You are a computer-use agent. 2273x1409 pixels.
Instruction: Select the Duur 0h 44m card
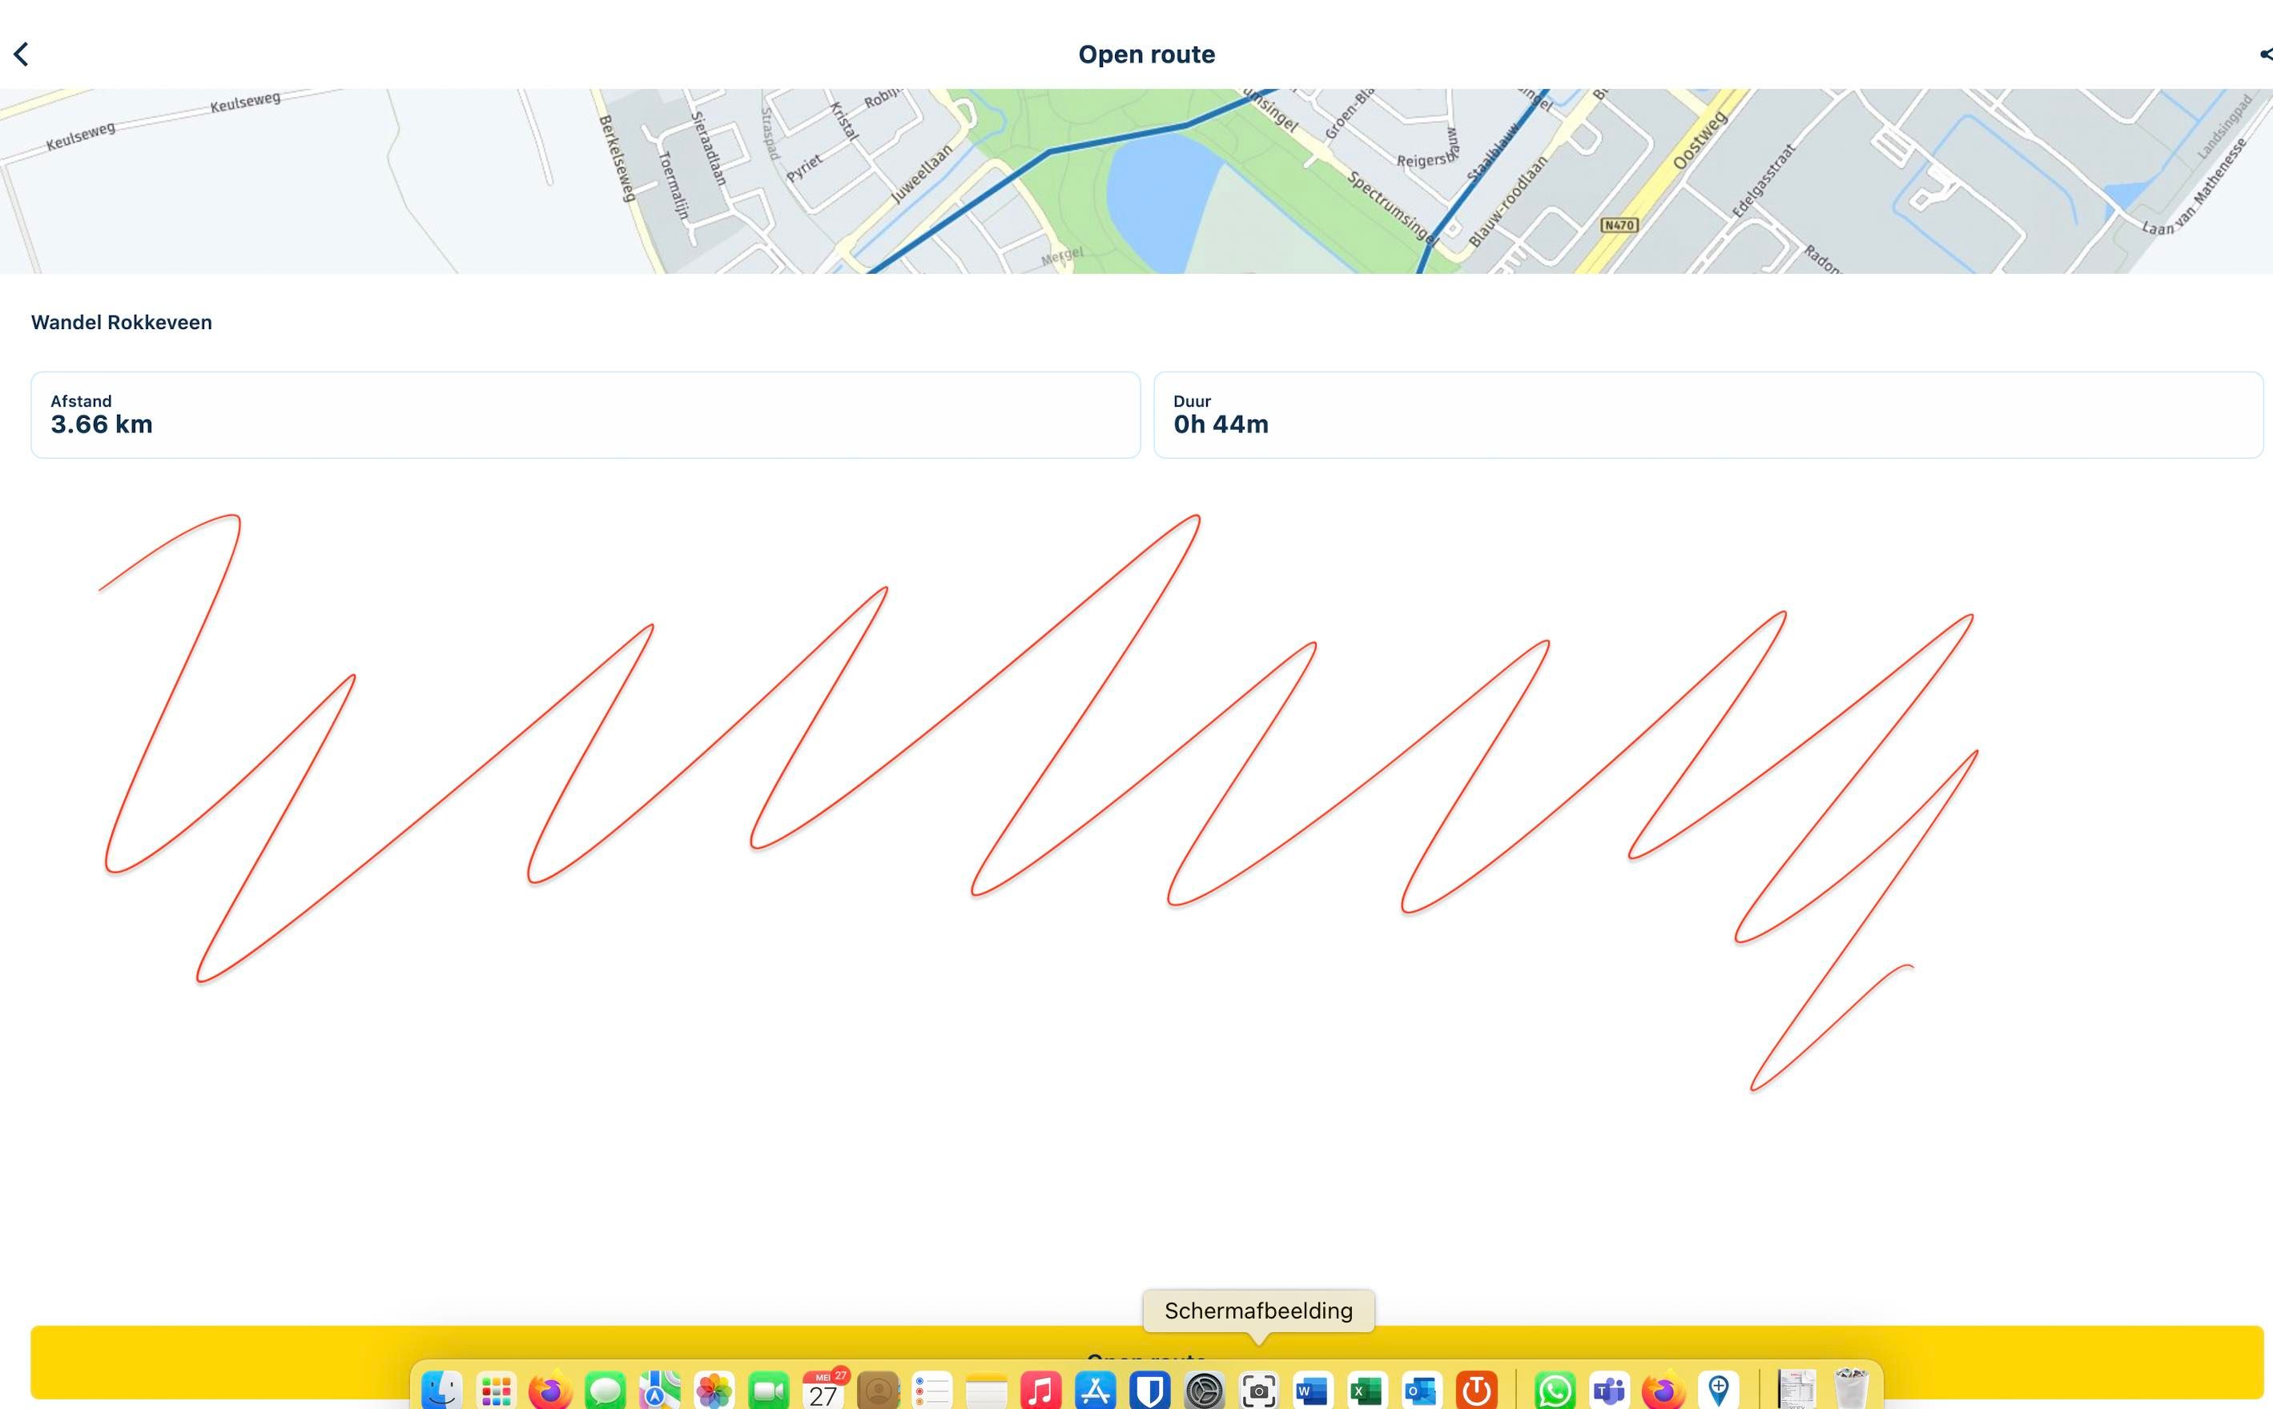point(1708,415)
